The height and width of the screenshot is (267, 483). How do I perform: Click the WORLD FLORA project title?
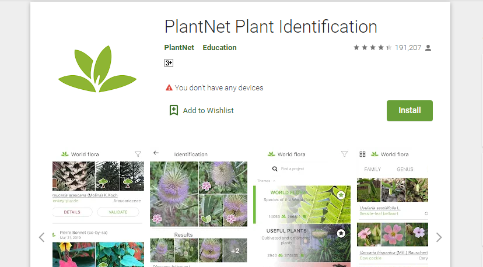pos(288,192)
